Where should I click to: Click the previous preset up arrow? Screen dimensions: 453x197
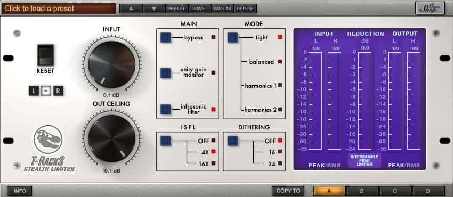click(x=131, y=9)
